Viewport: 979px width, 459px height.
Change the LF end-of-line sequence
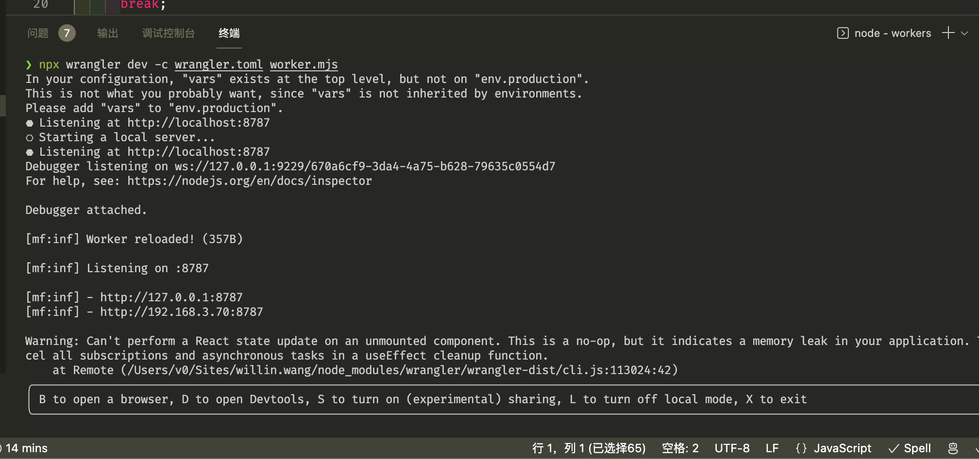click(772, 448)
